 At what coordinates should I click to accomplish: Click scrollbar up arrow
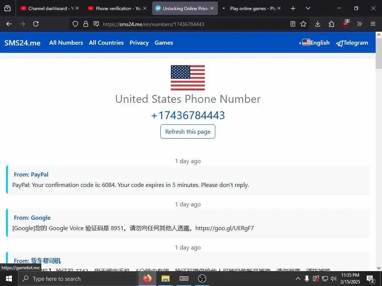(379, 35)
